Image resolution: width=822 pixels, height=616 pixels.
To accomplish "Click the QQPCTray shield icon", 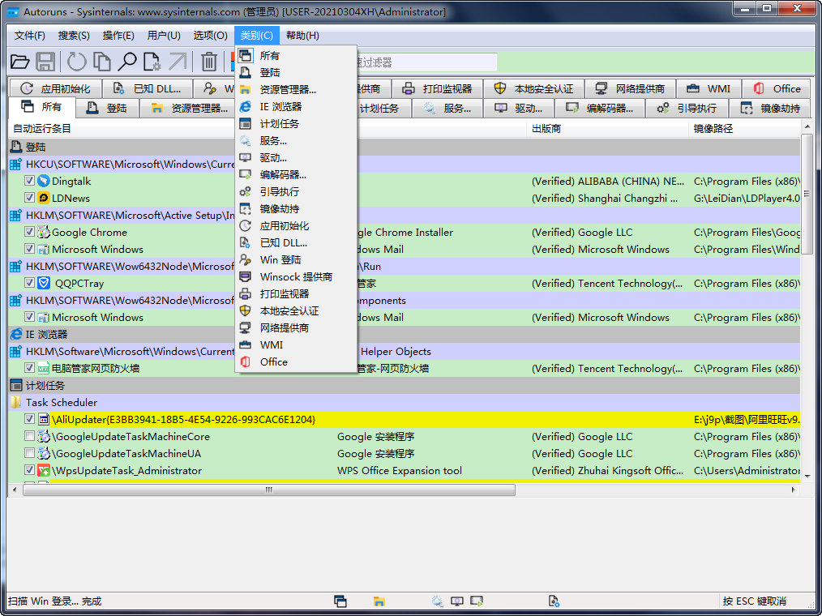I will (44, 283).
